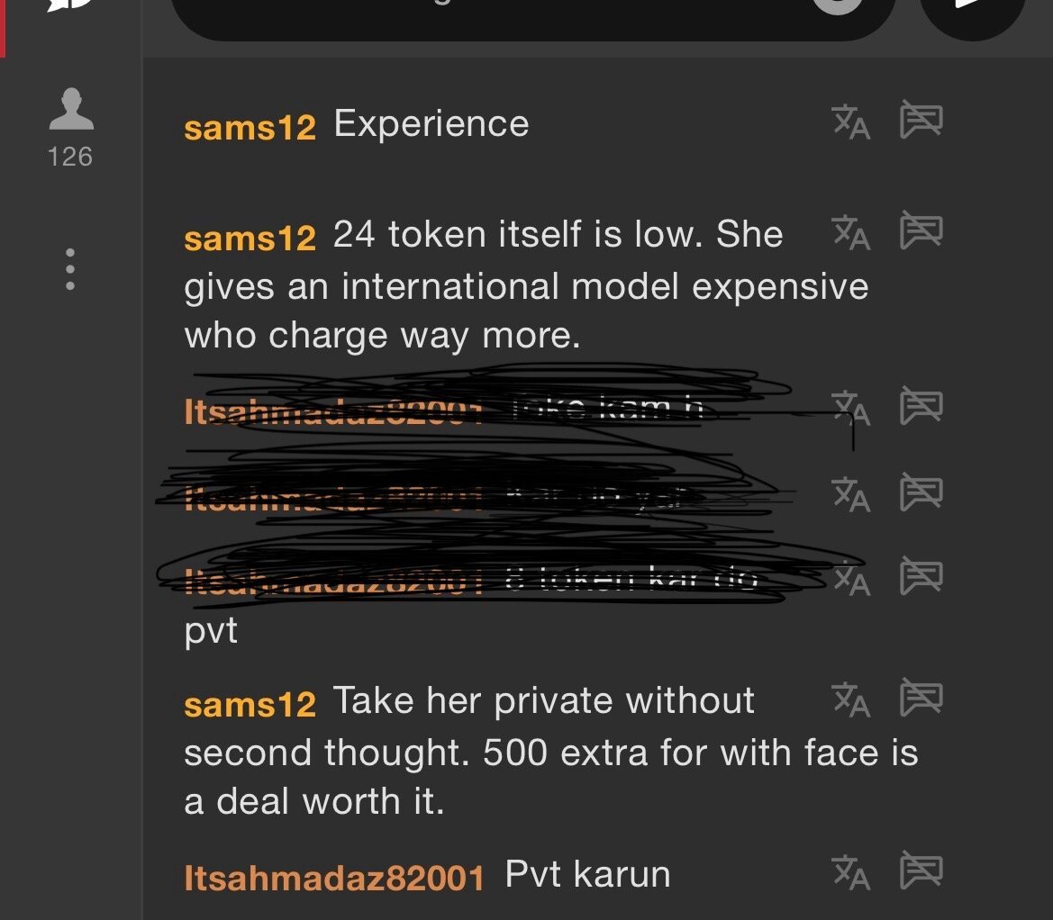
Task: Translate the second scribbled-out message
Action: point(851,494)
